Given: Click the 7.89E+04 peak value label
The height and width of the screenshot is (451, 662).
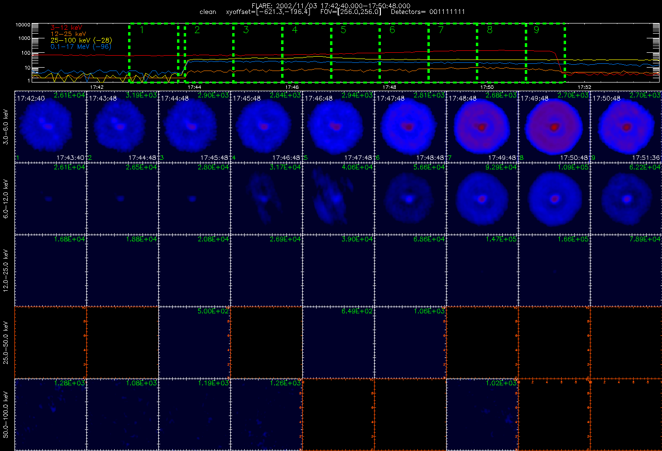Looking at the screenshot, I should (645, 239).
